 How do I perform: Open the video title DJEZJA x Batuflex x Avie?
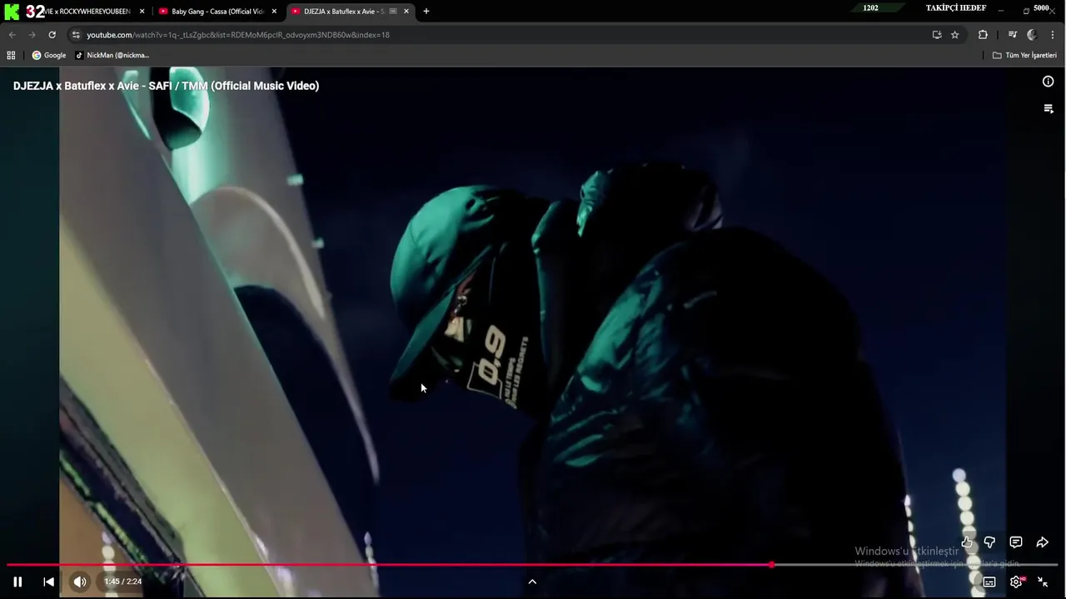(x=166, y=86)
